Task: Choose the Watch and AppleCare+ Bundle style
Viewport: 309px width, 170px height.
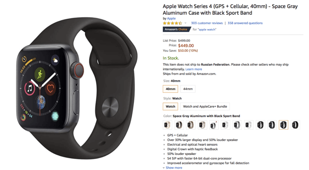Action: coord(205,106)
